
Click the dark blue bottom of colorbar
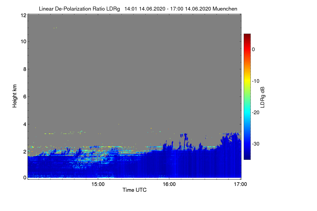click(x=247, y=157)
